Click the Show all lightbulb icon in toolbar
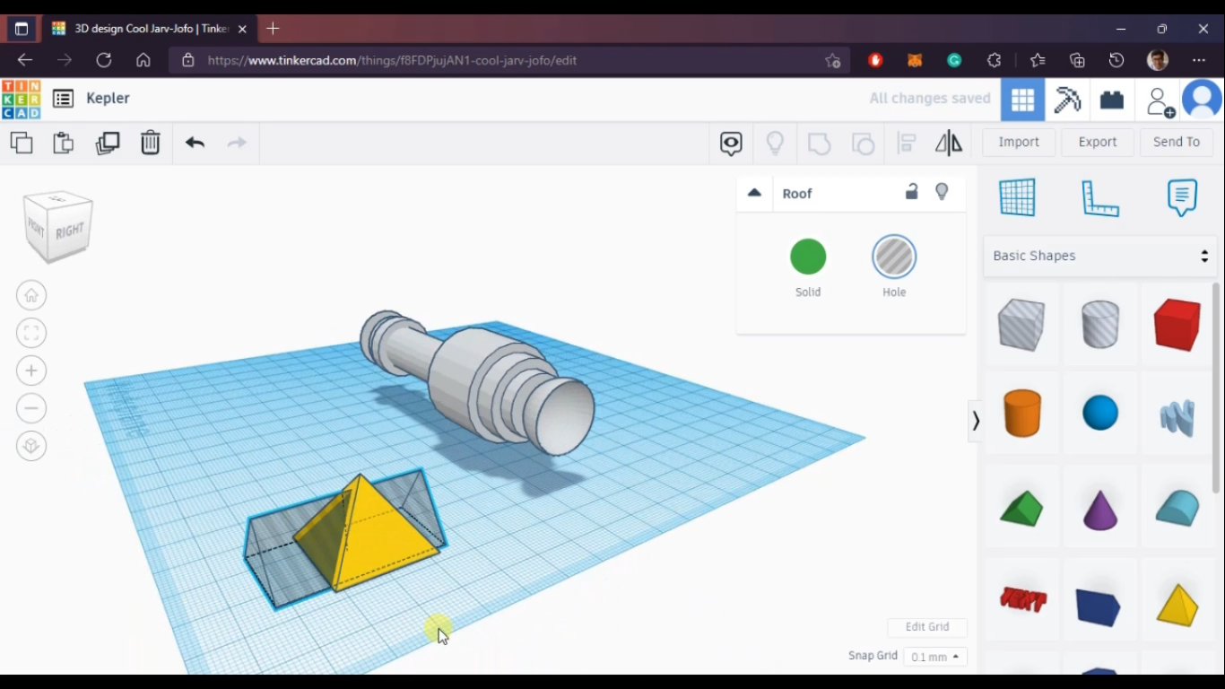Viewport: 1225px width, 689px height. click(776, 143)
